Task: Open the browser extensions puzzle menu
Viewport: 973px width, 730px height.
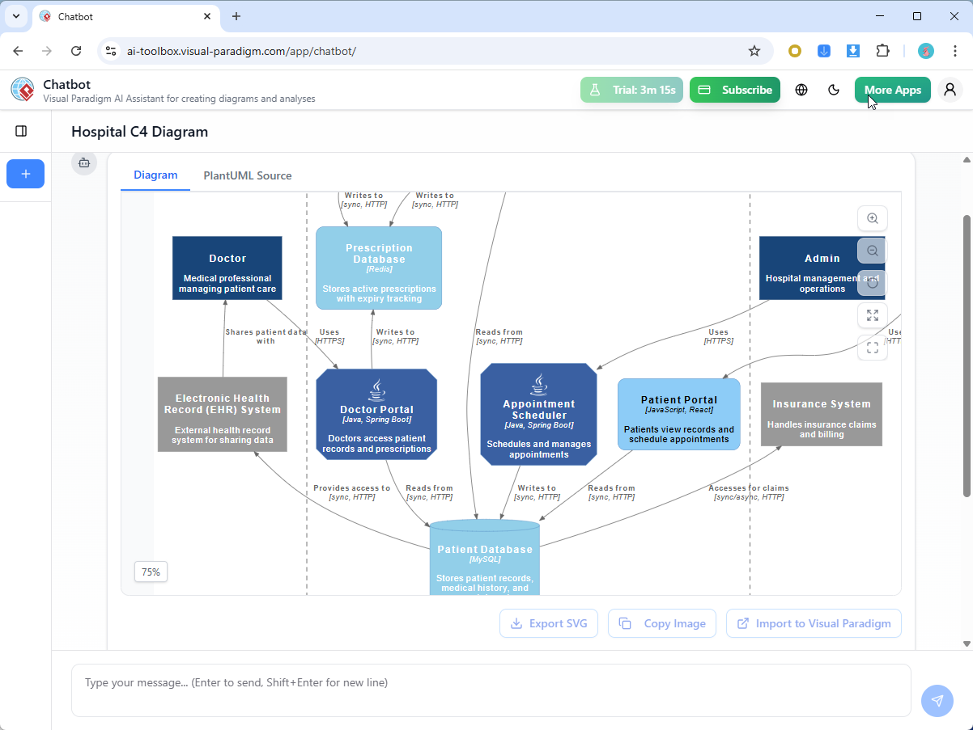Action: click(882, 50)
